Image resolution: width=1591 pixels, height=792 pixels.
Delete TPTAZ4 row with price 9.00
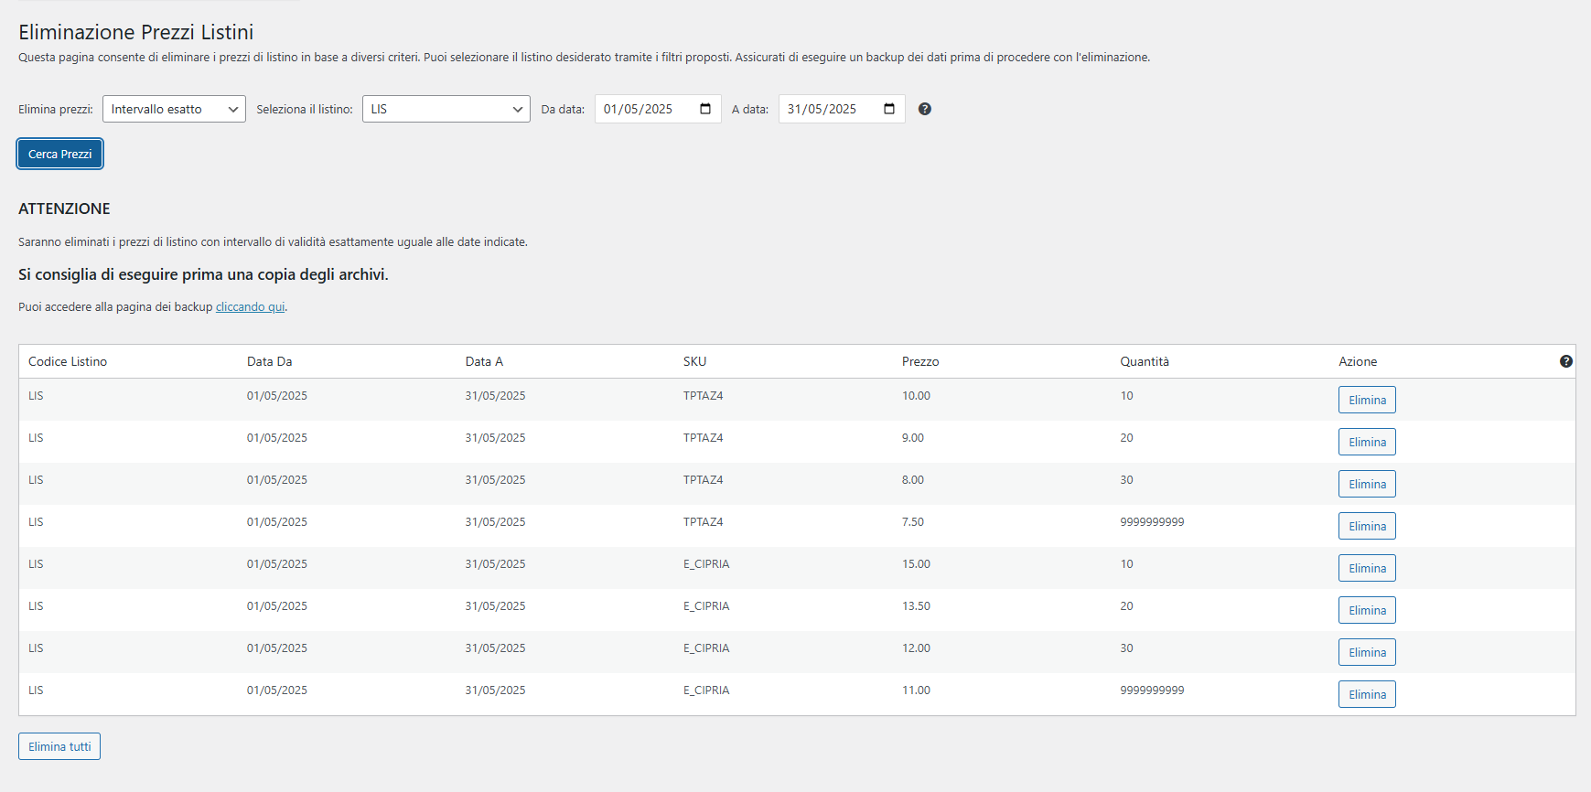1367,442
